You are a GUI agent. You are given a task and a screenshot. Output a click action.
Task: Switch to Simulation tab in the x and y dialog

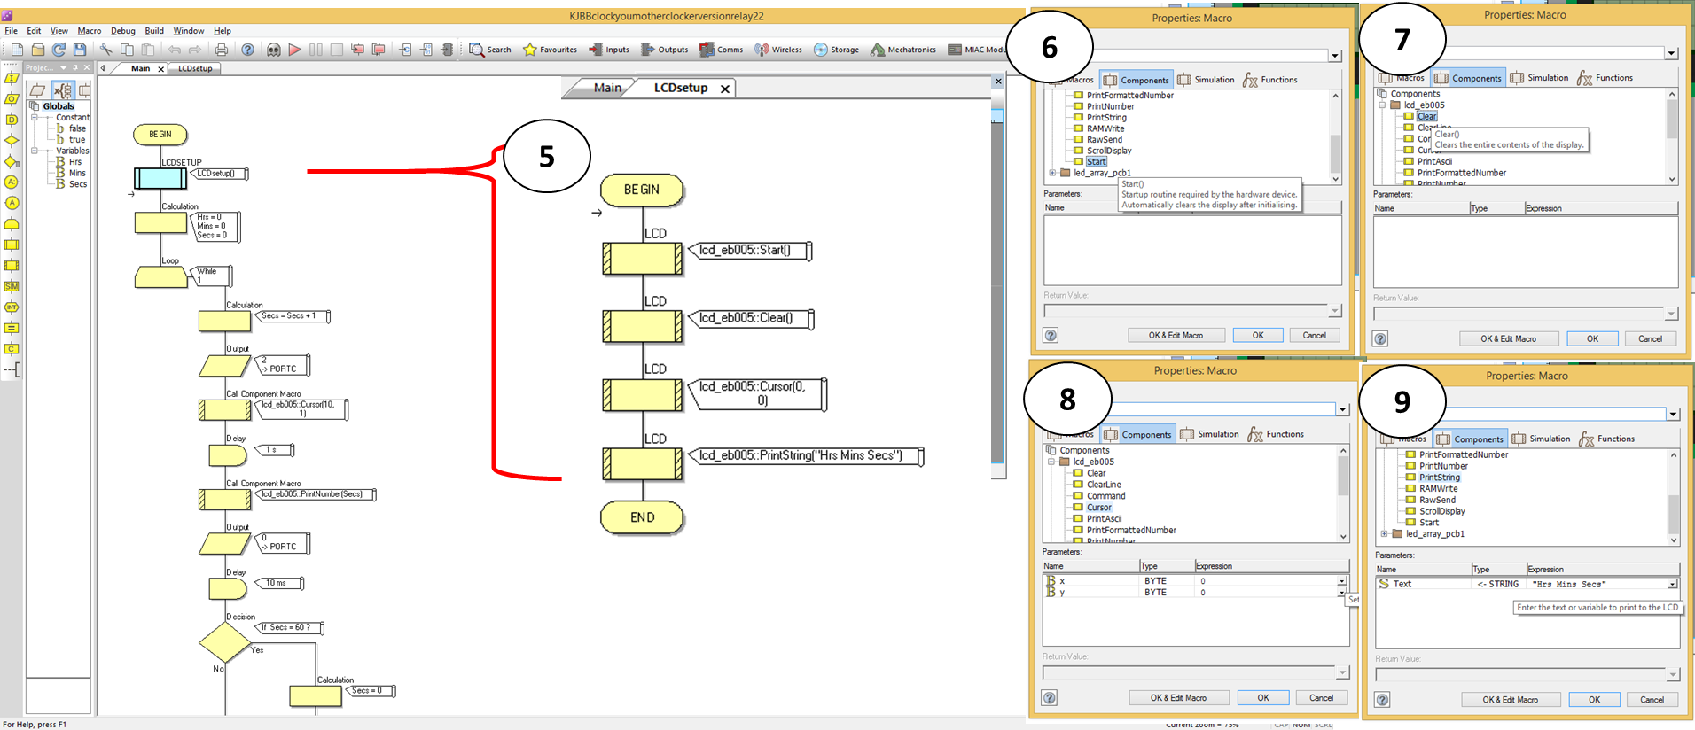pos(1209,434)
